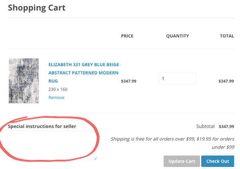This screenshot has height=169, width=240.
Task: Proceed with the Check Out button
Action: coord(218,161)
